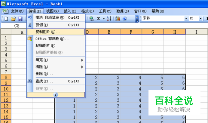Click the binoculars Find icon in menu

click(x=30, y=81)
